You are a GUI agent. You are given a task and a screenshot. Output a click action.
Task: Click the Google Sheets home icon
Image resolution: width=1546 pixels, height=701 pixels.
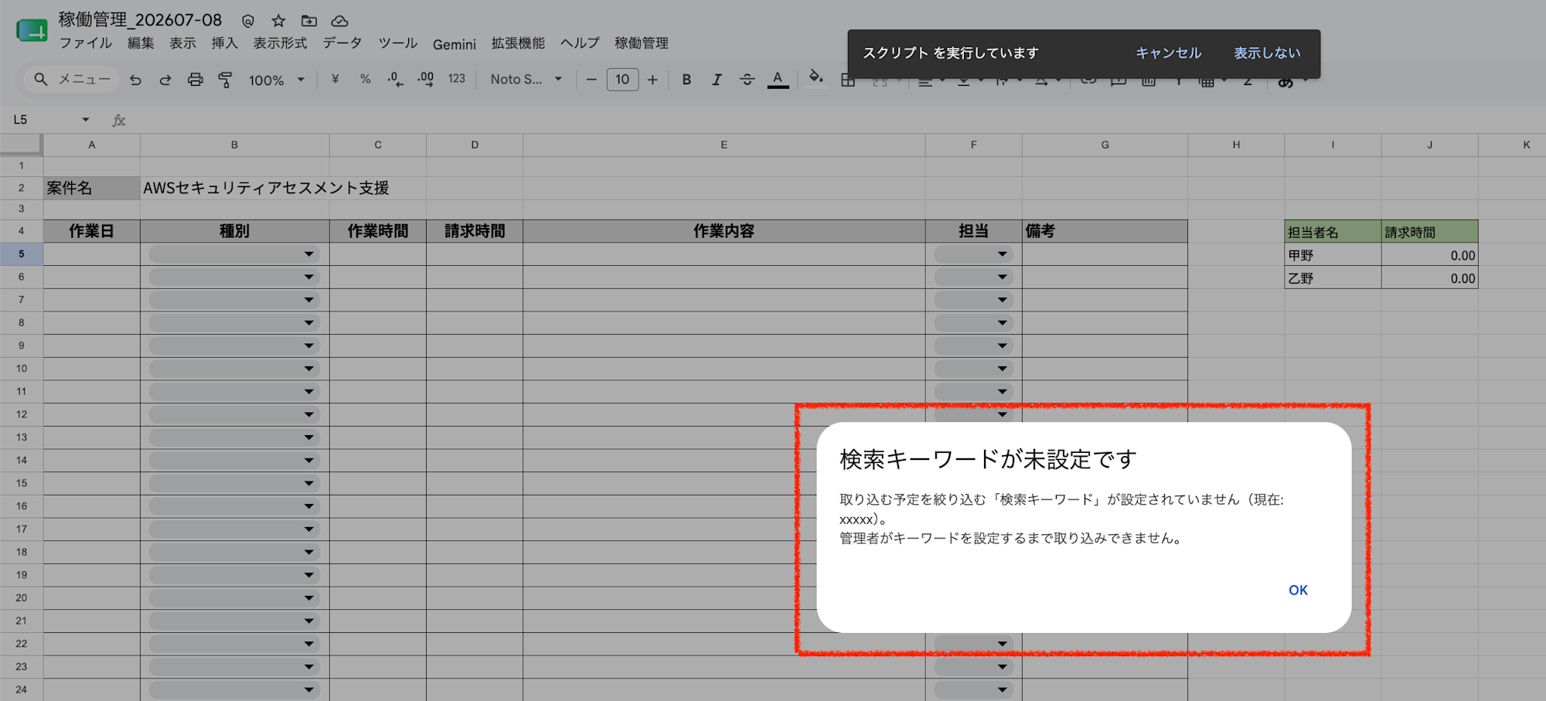point(32,31)
